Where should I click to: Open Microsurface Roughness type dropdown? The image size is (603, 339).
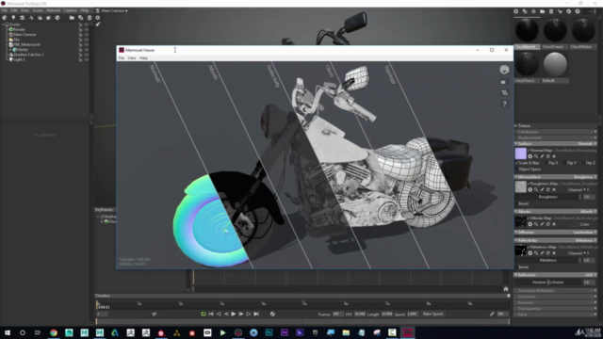click(x=585, y=177)
